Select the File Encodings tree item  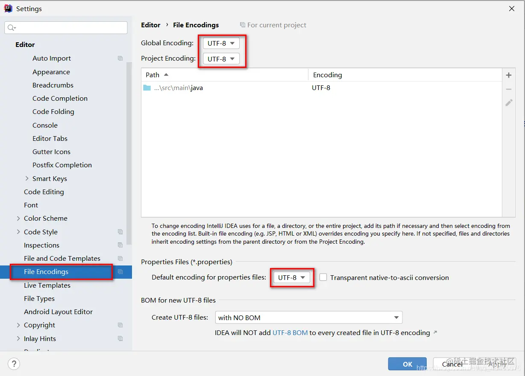[x=66, y=272]
